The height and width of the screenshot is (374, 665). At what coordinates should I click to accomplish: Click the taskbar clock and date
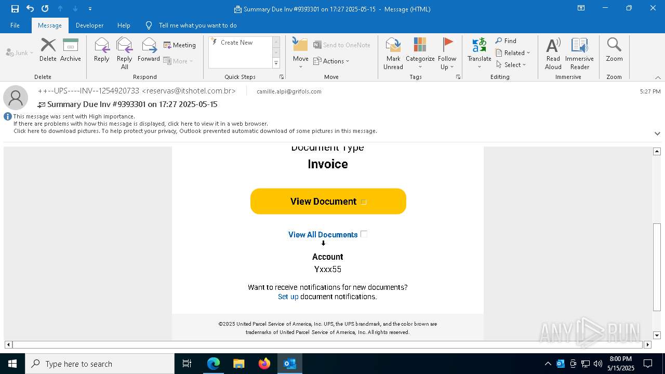tap(621, 364)
